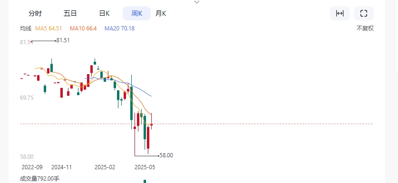Toggle the MA10 66.4 indicator line
The width and height of the screenshot is (398, 183).
click(83, 29)
